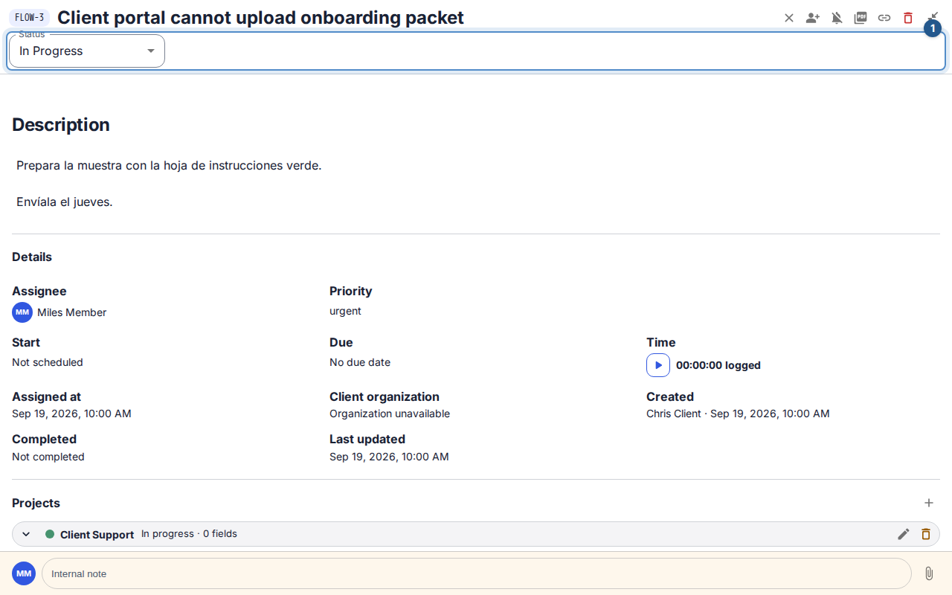The width and height of the screenshot is (952, 595).
Task: Click the diagonal collapse arrow icon
Action: pos(933,16)
